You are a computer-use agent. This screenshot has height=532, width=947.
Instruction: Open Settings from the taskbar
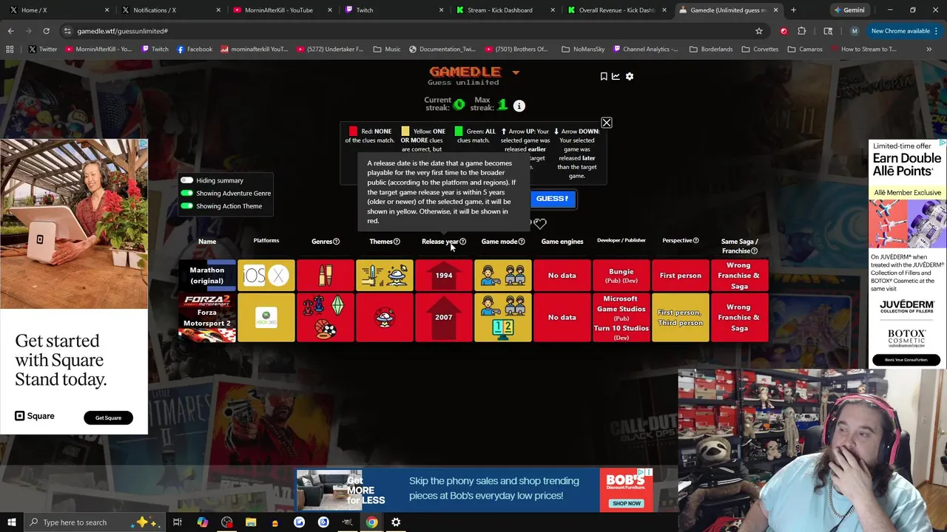396,522
